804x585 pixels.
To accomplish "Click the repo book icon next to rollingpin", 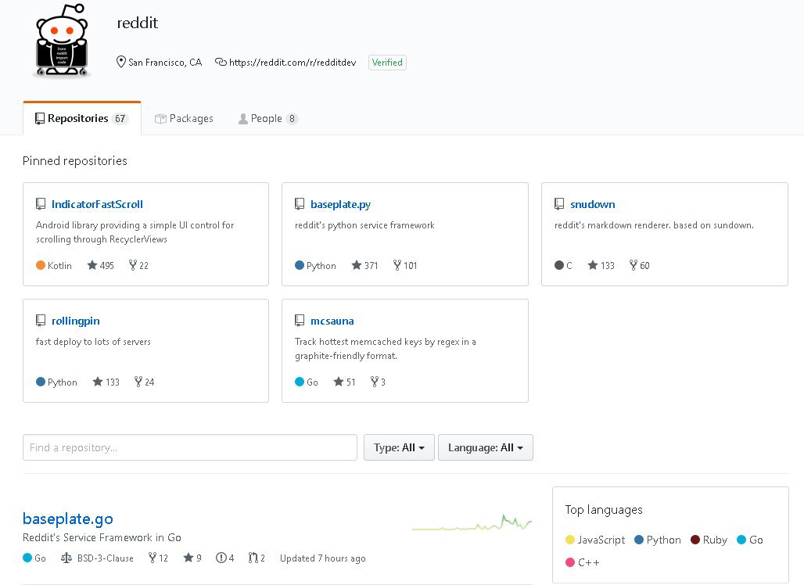I will (41, 321).
